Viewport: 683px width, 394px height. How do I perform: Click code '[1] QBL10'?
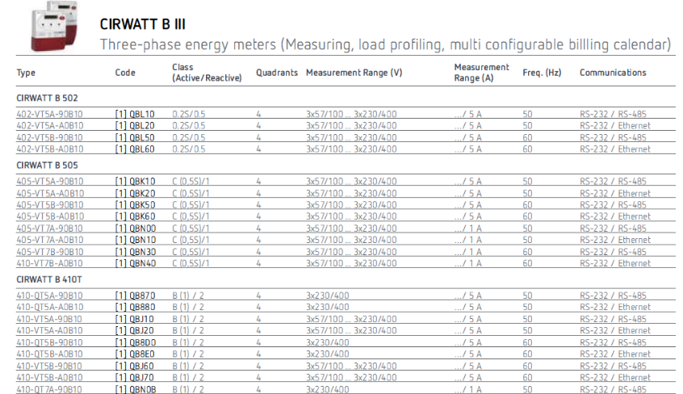135,114
